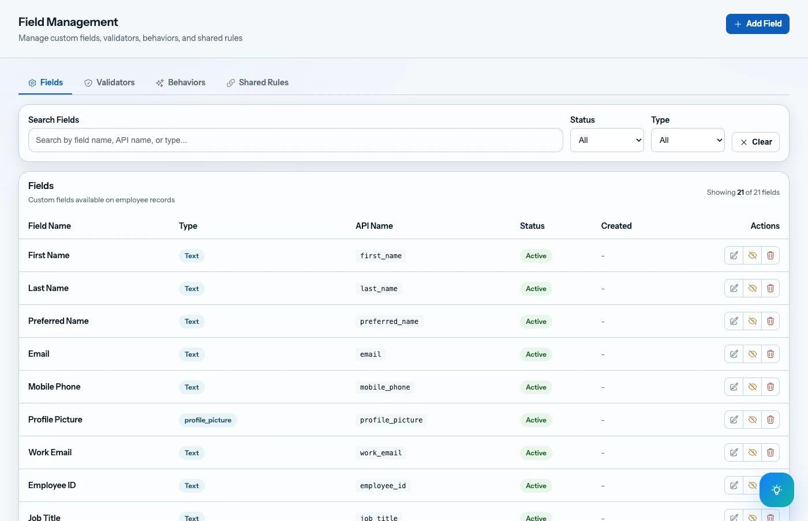Edit the Work Email field
The width and height of the screenshot is (808, 521).
point(734,452)
